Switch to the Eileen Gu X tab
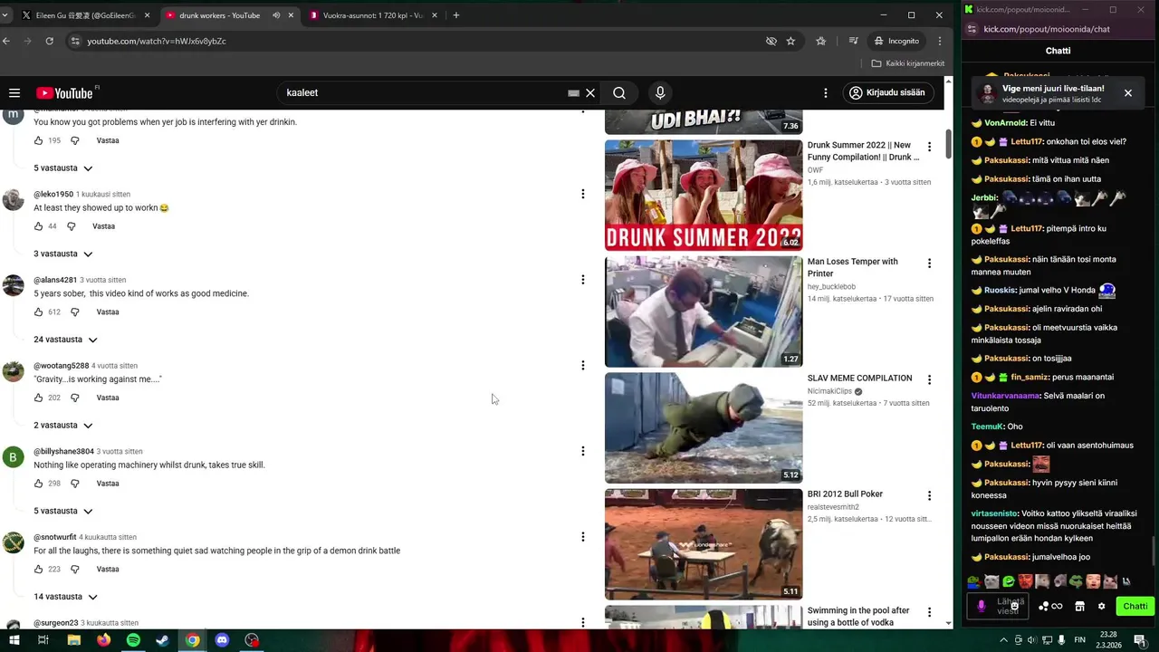Viewport: 1159px width, 652px height. 87,15
